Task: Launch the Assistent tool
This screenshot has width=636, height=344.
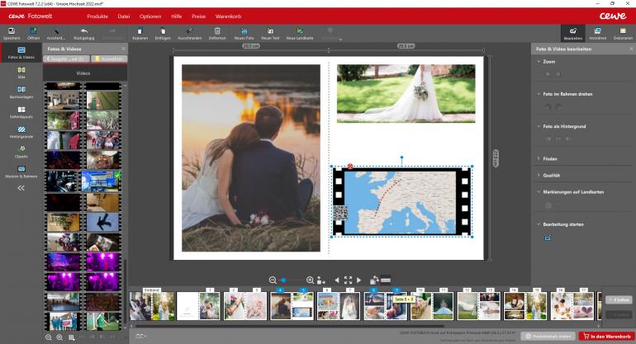Action: (56, 33)
